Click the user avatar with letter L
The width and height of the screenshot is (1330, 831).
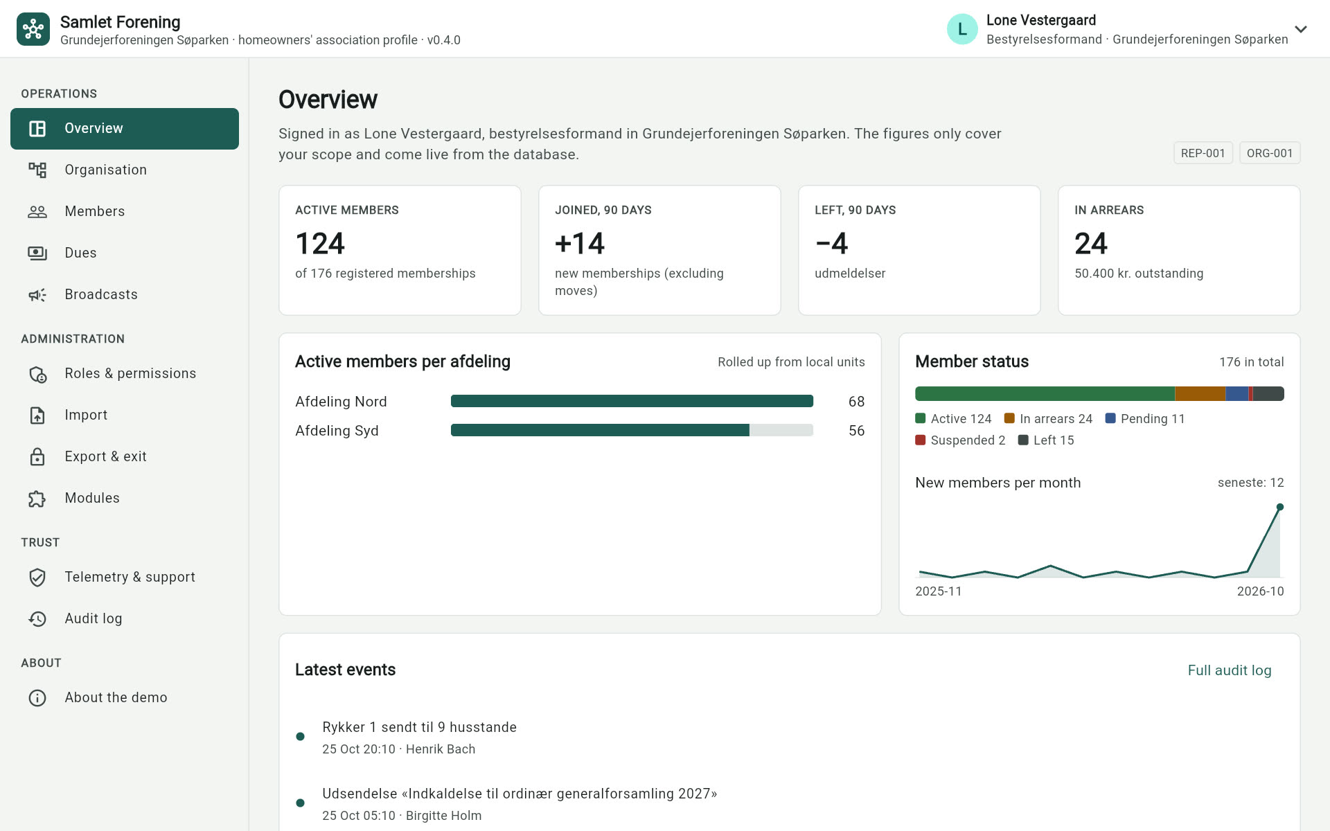(962, 29)
